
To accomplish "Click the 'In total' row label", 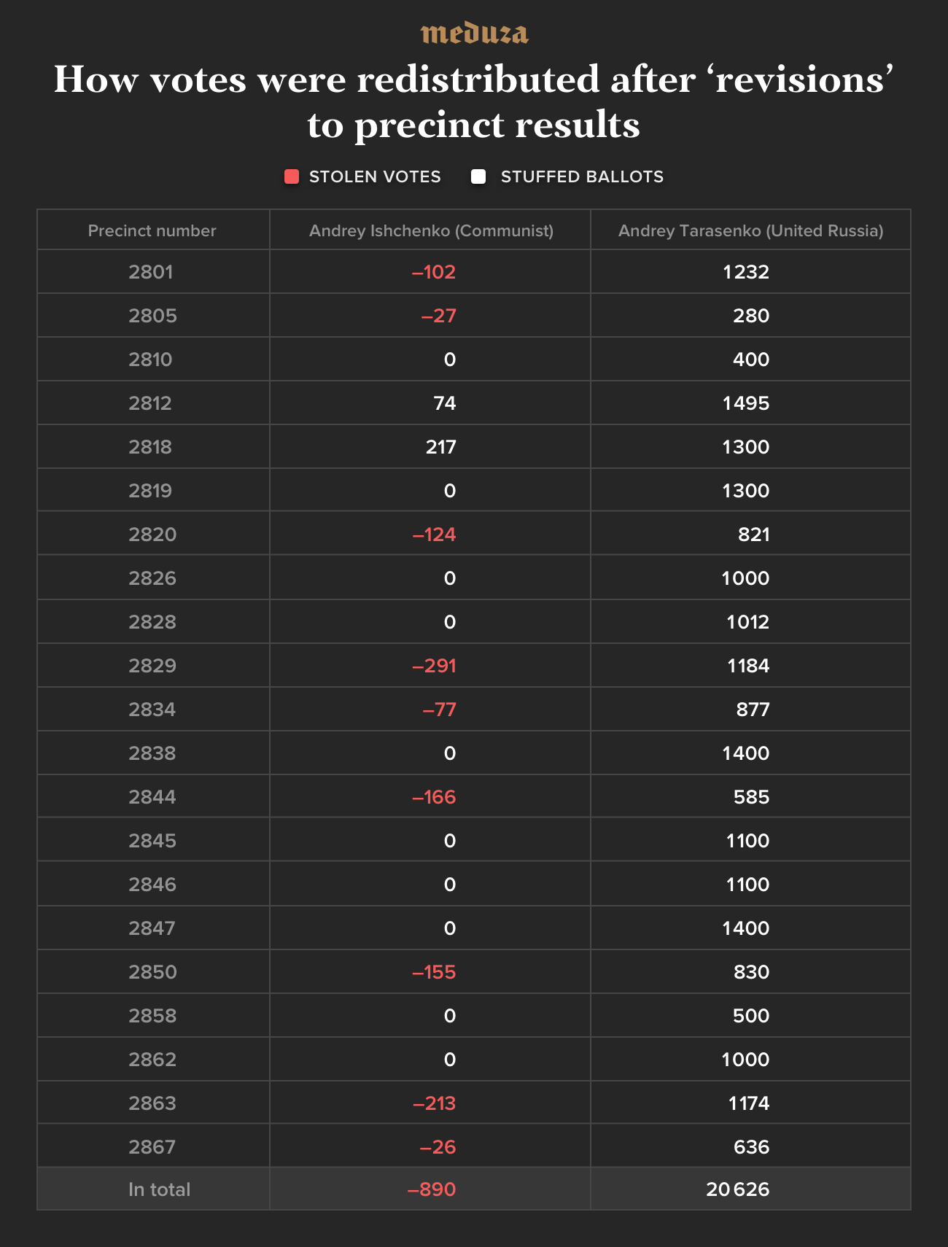I will pyautogui.click(x=159, y=1189).
